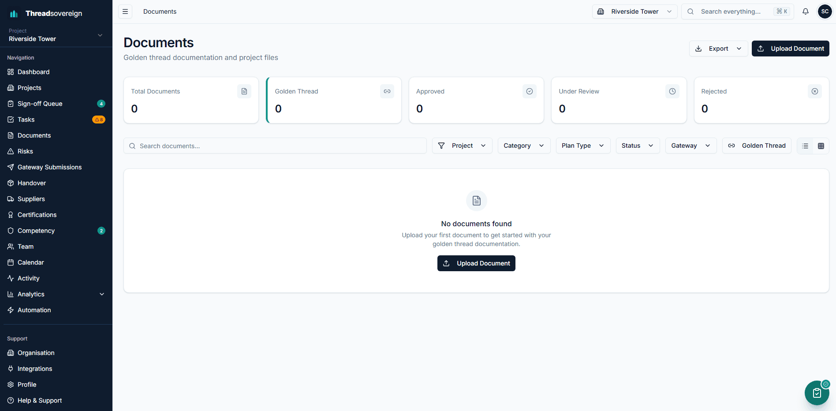Click the Rejected card X icon

coord(815,91)
